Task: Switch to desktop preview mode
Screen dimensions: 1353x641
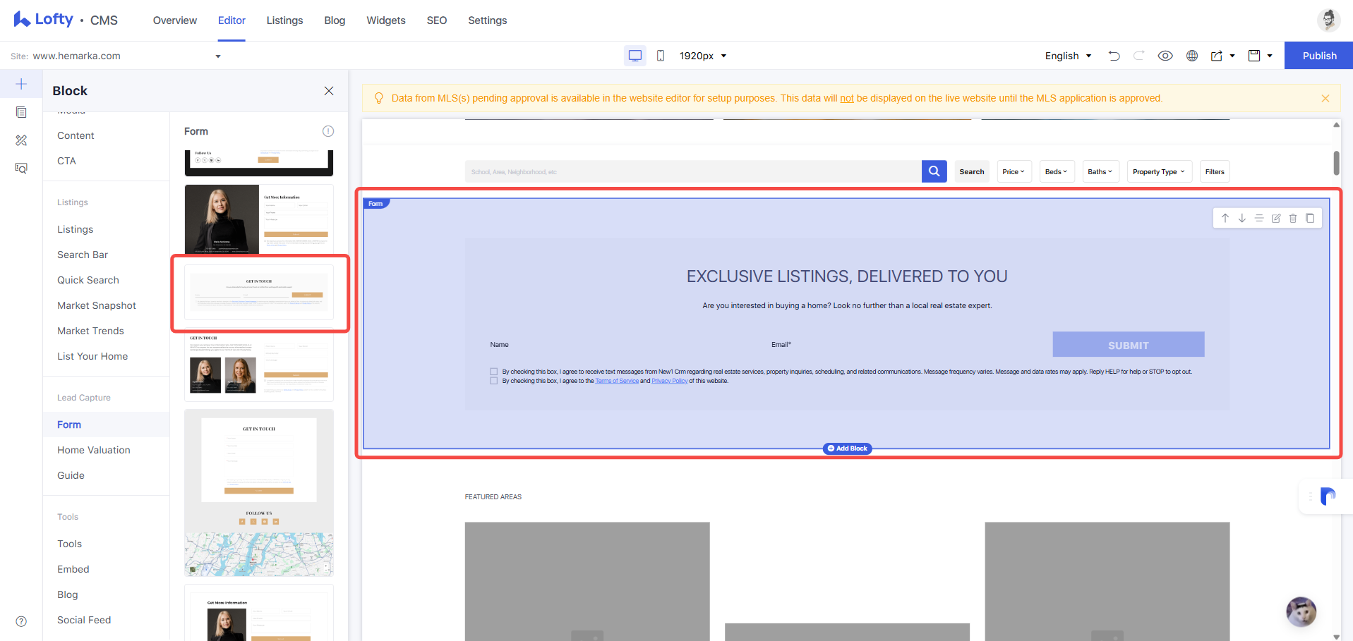Action: (x=635, y=56)
